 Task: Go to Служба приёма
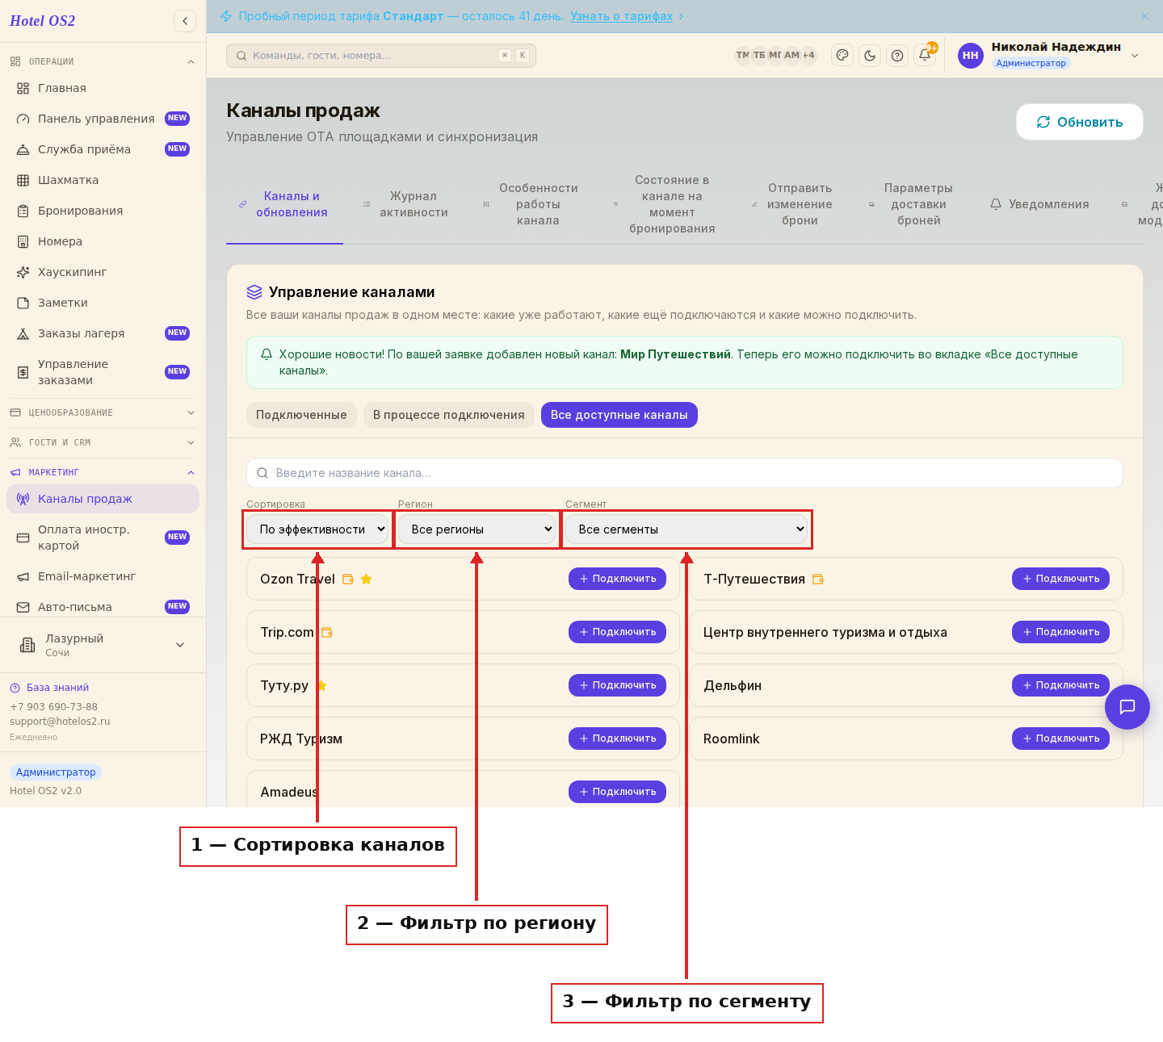(x=103, y=149)
